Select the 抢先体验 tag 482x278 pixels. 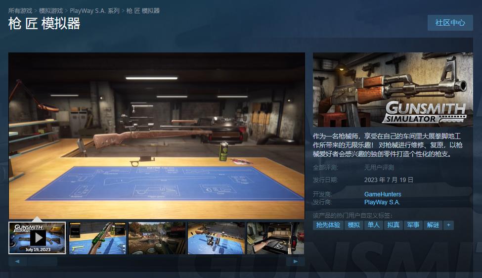(x=328, y=225)
